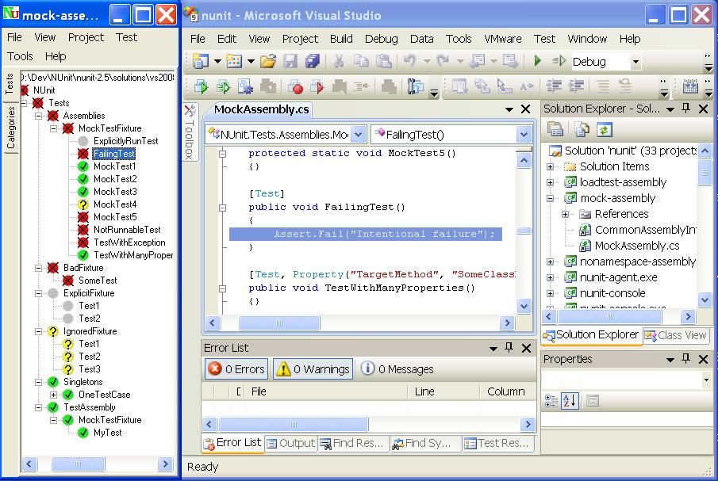718x481 pixels.
Task: Click the Cut scissors icon
Action: click(339, 61)
